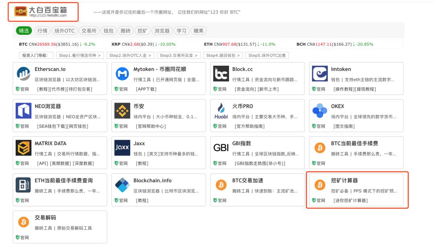Select the 糖果 tab
Image resolution: width=434 pixels, height=246 pixels.
[199, 30]
